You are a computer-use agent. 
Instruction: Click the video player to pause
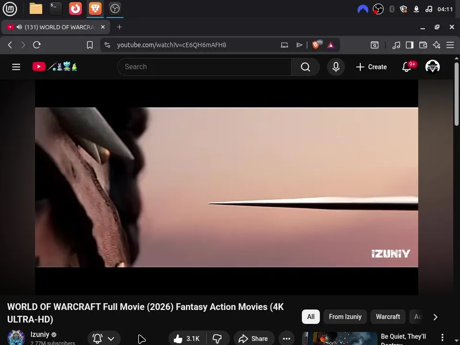pos(227,187)
